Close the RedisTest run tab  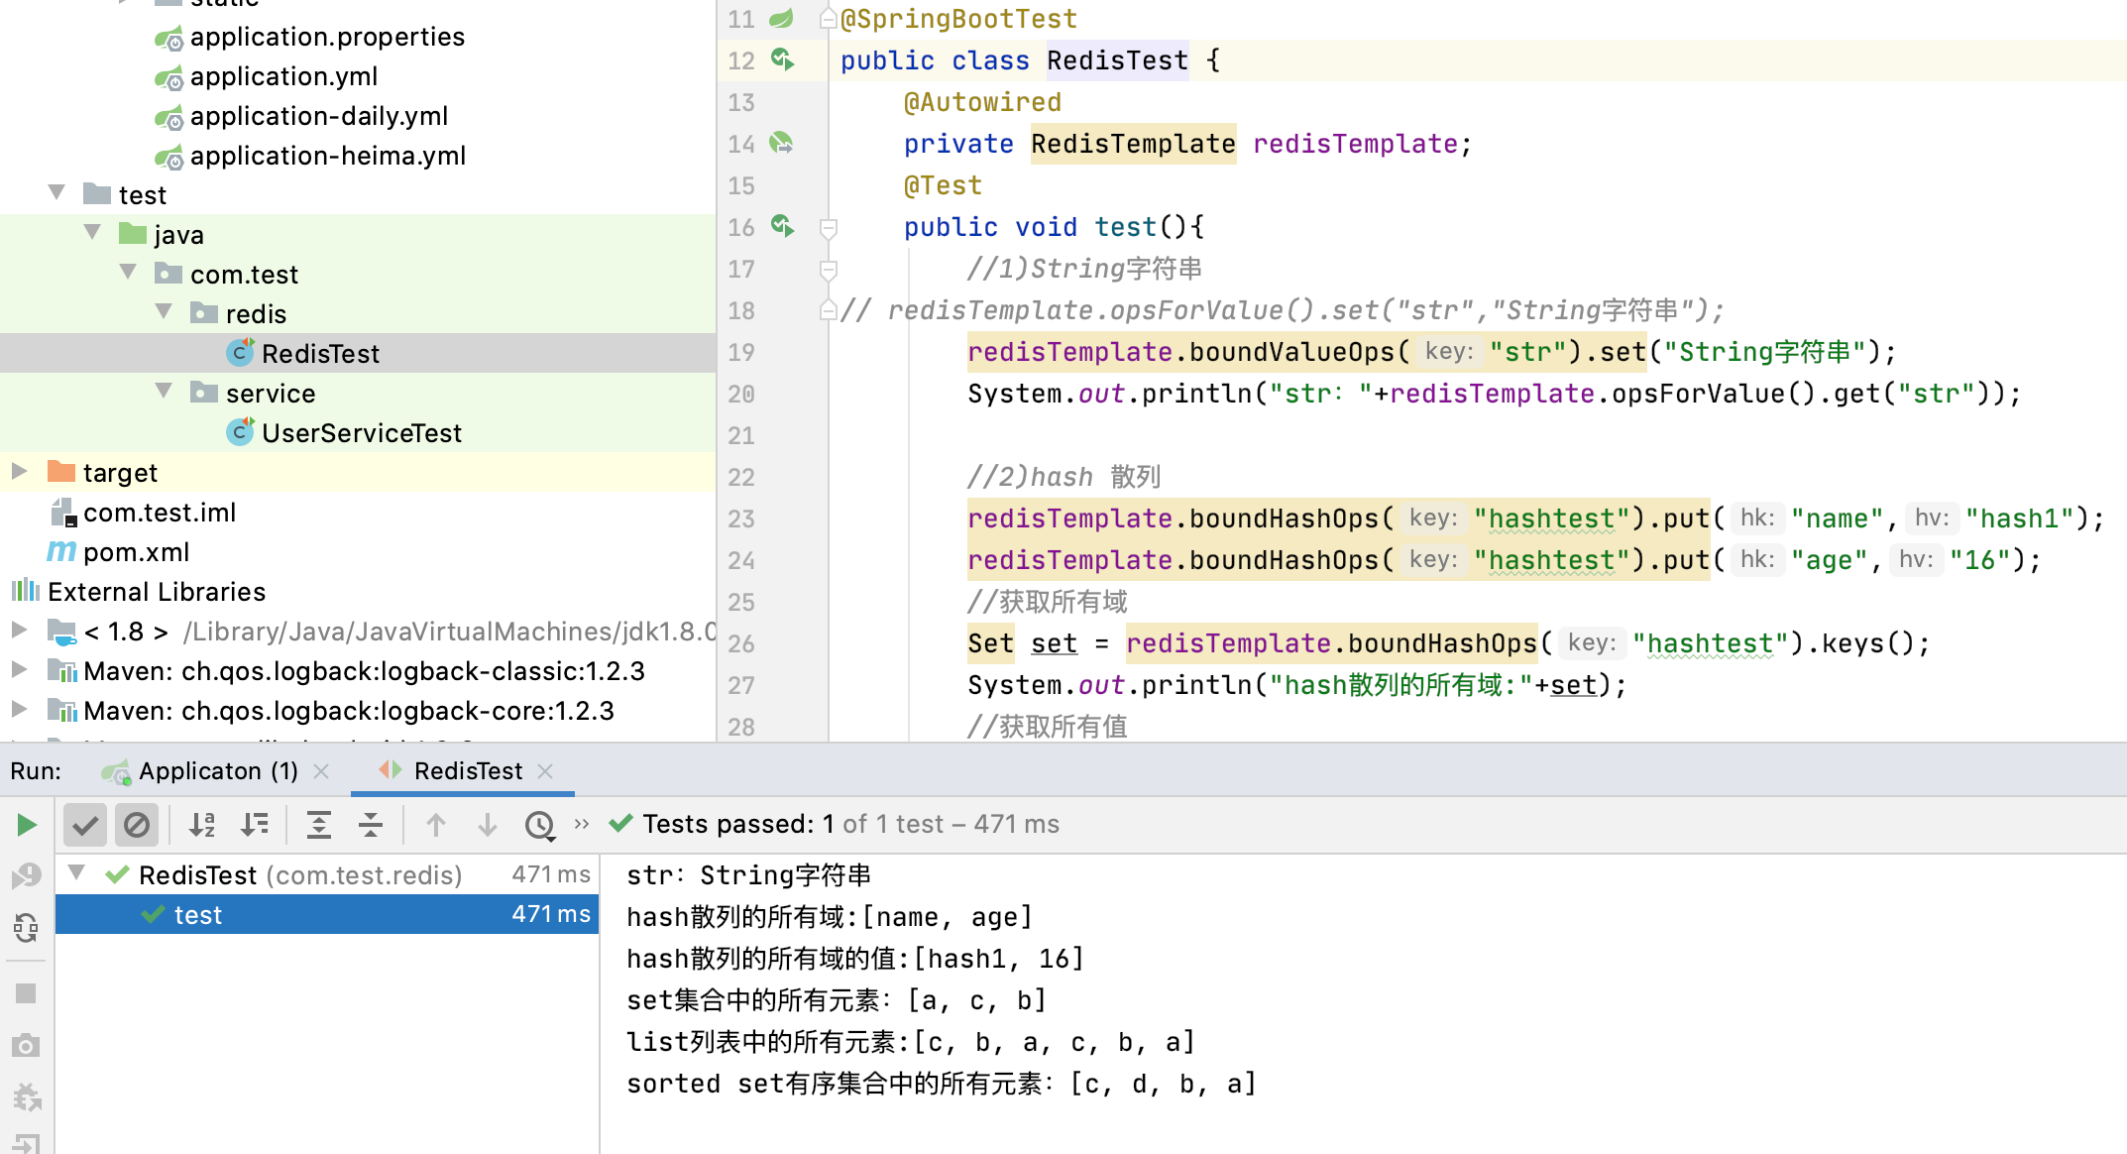[x=545, y=771]
